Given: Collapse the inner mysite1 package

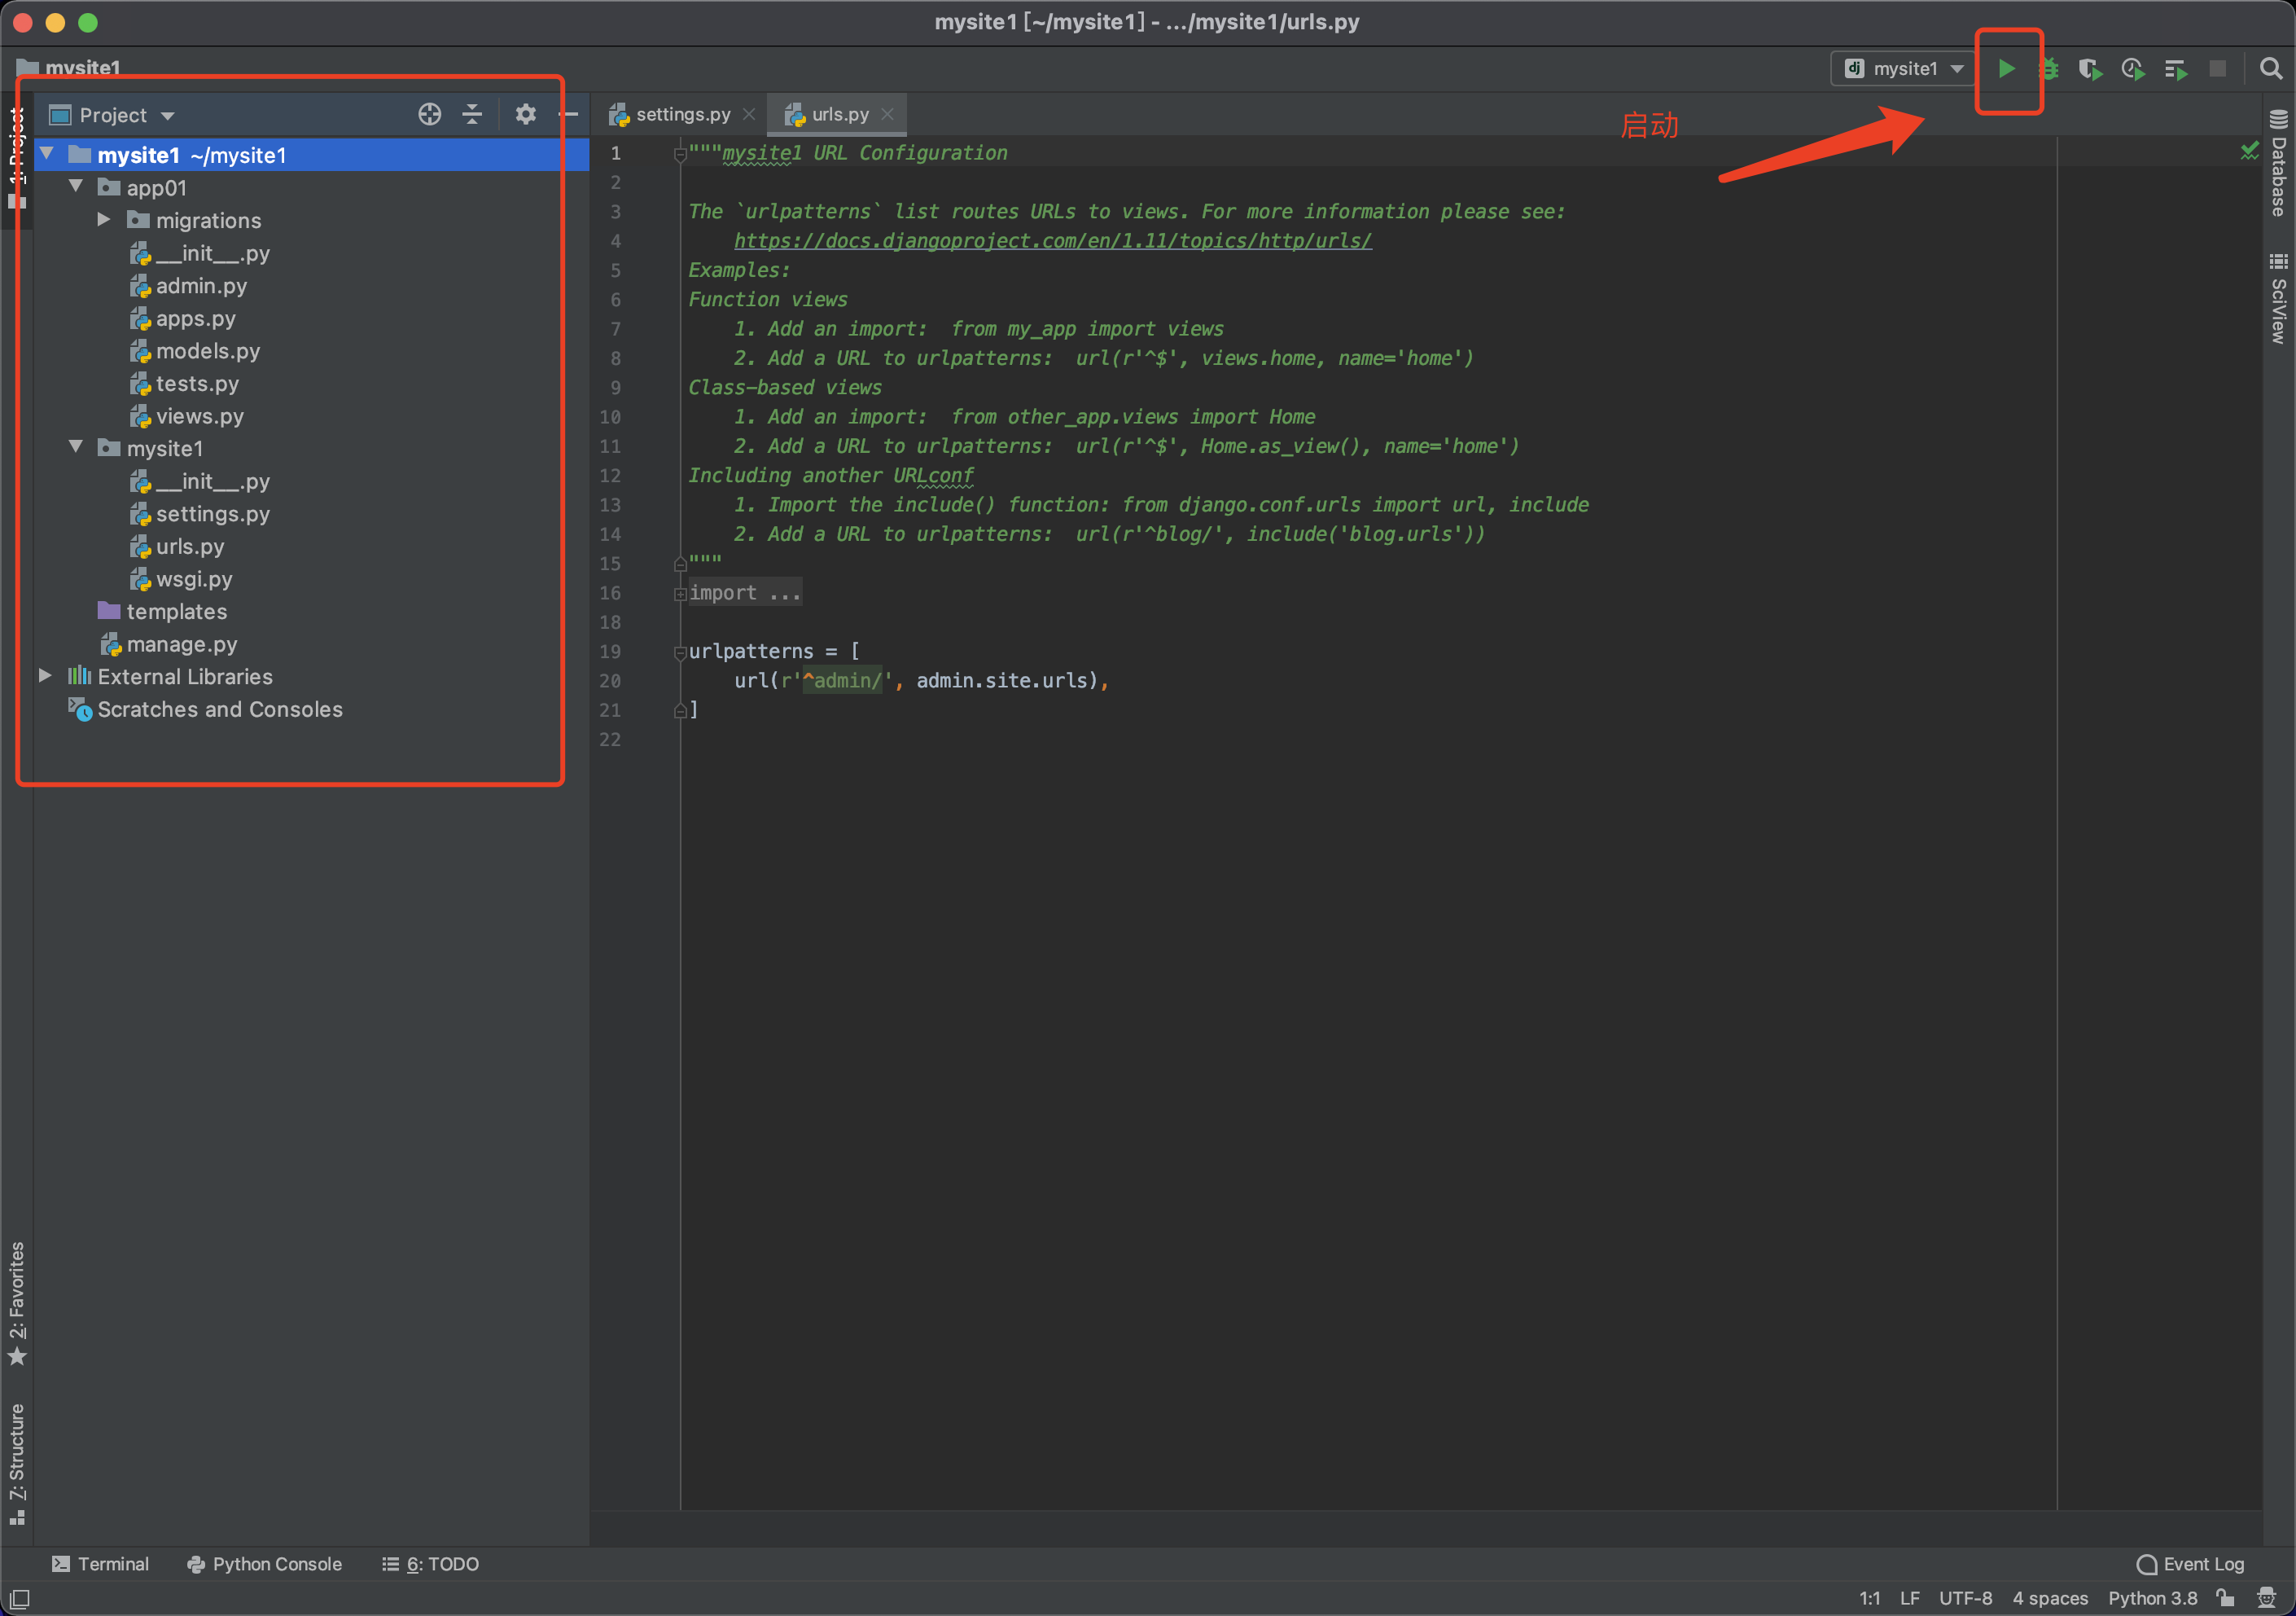Looking at the screenshot, I should [76, 447].
